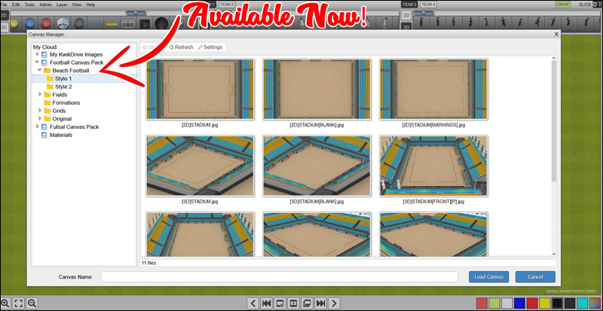Go to the next slide arrow
This screenshot has height=311, width=603.
point(334,303)
